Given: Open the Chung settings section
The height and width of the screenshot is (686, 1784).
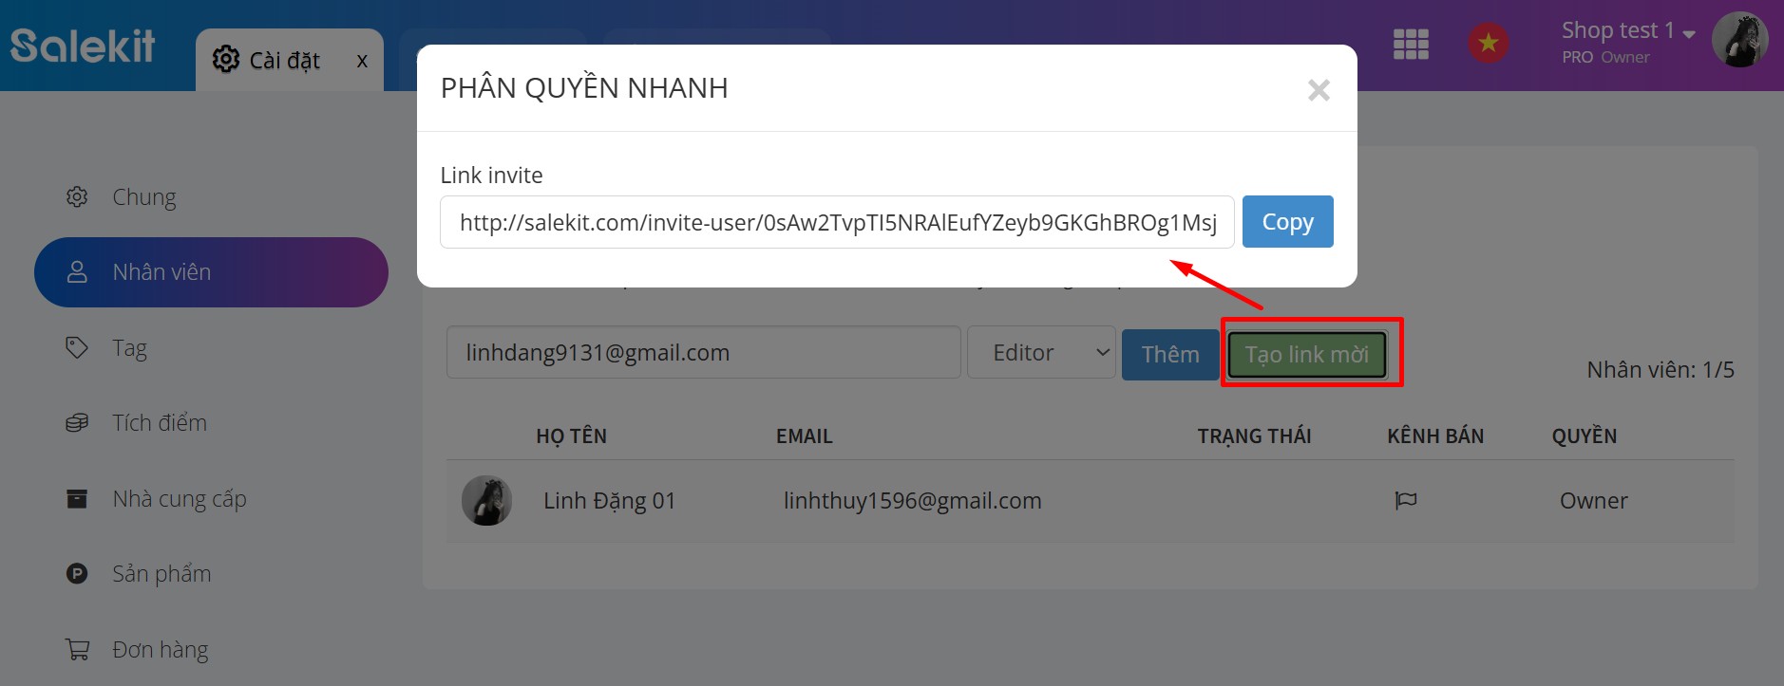Looking at the screenshot, I should (x=144, y=197).
